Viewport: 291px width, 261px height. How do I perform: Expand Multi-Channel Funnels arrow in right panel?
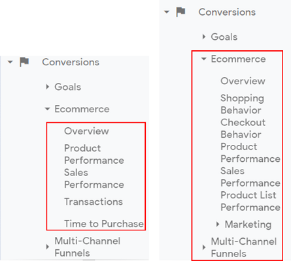click(x=204, y=247)
